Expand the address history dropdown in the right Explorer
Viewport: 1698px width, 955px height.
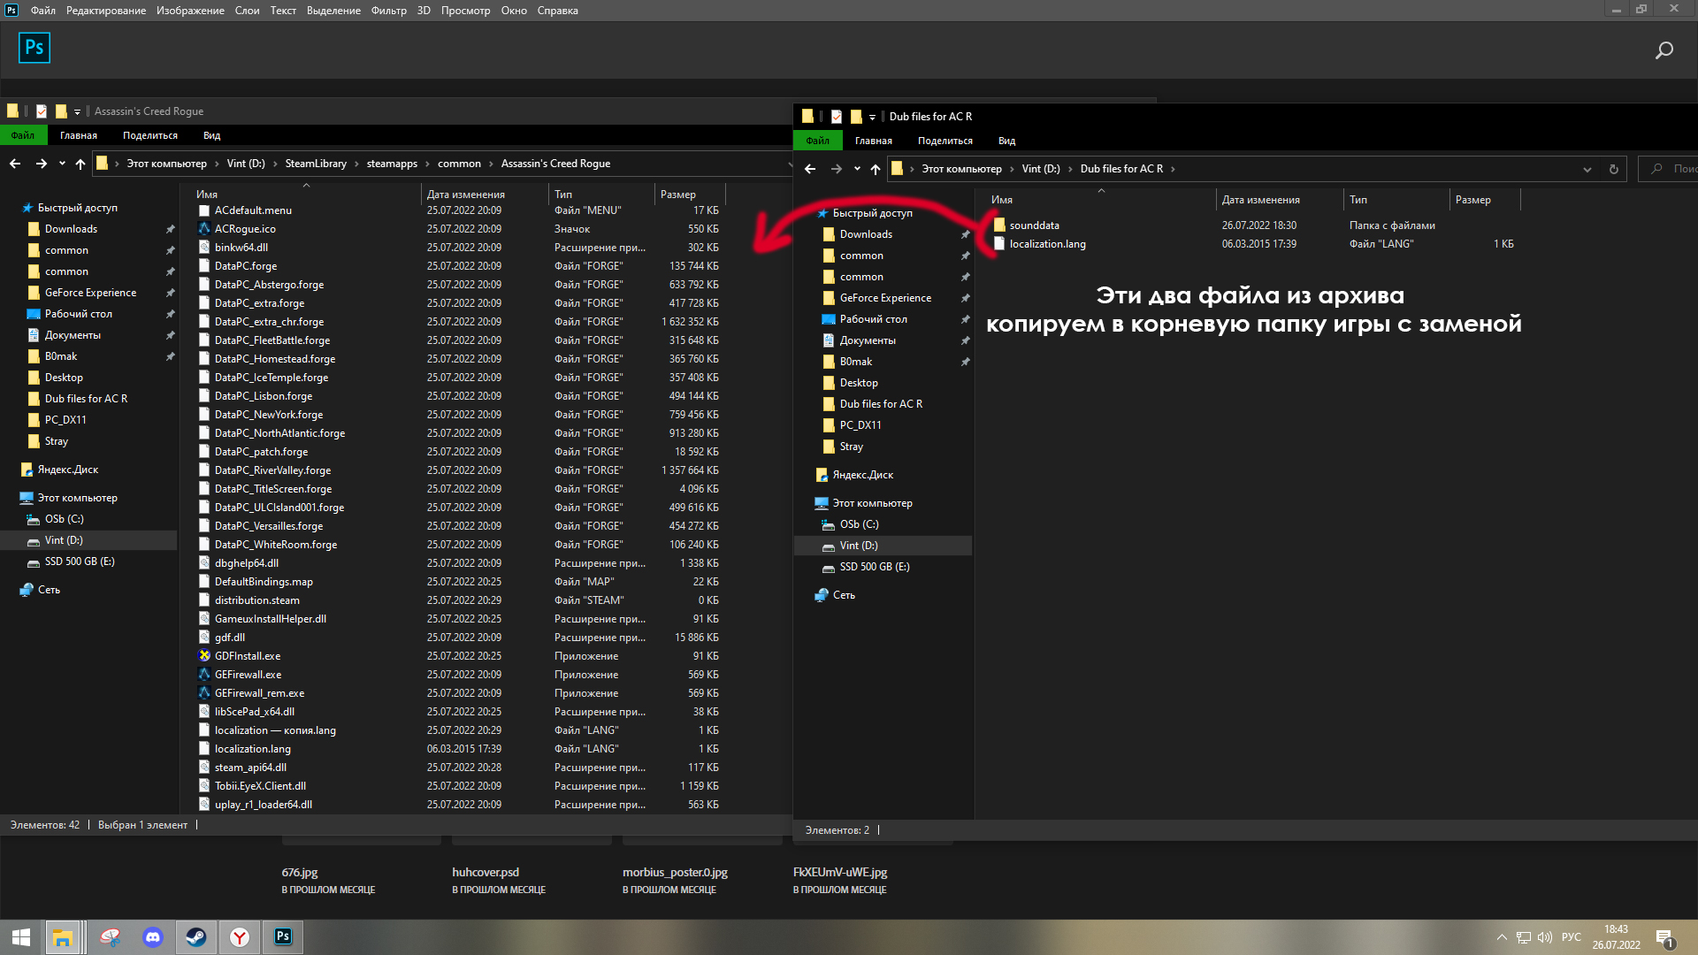click(1587, 169)
